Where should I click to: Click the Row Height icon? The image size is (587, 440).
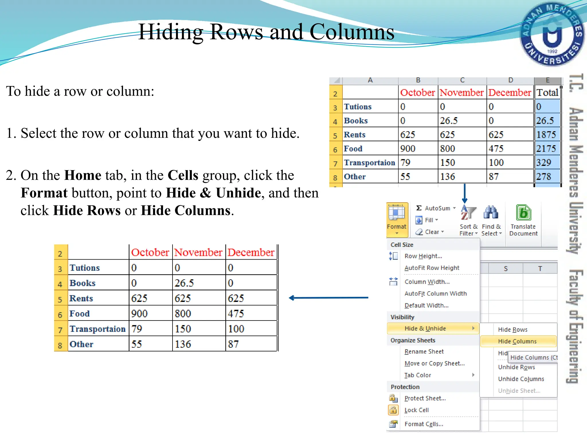(x=393, y=256)
